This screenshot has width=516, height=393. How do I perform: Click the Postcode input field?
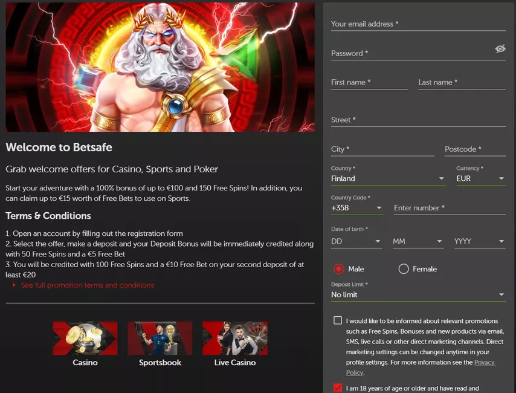[x=475, y=149]
